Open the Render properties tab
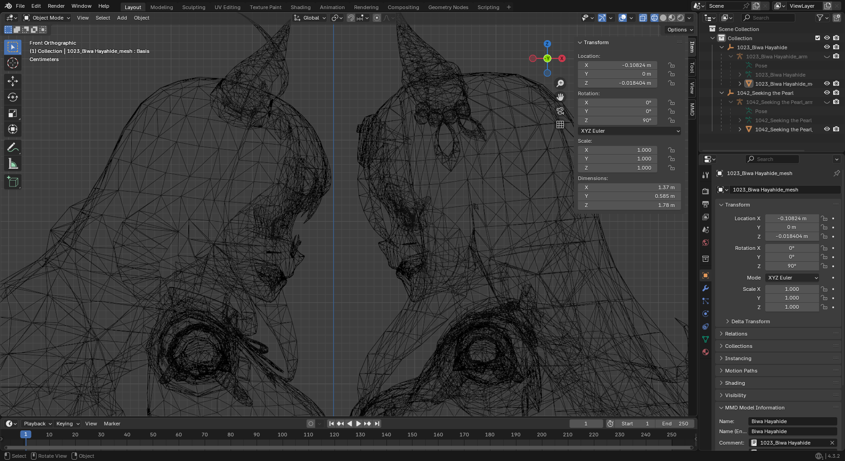The width and height of the screenshot is (845, 461). tap(706, 192)
